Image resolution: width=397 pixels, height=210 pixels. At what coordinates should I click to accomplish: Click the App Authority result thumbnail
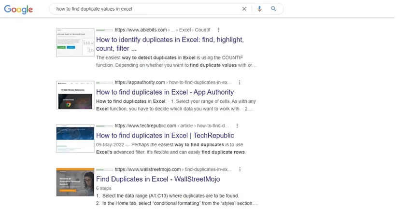coord(75,94)
